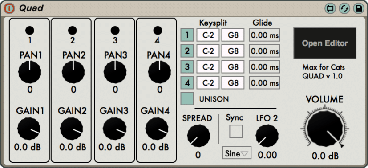Click the channel 4 indicator LED
Screen dimensions: 368x168
[x=158, y=31]
